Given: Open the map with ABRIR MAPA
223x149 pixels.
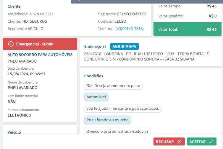Looking at the screenshot, I should pyautogui.click(x=124, y=46).
